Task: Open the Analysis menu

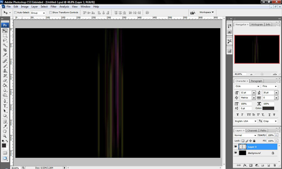Action: click(64, 7)
